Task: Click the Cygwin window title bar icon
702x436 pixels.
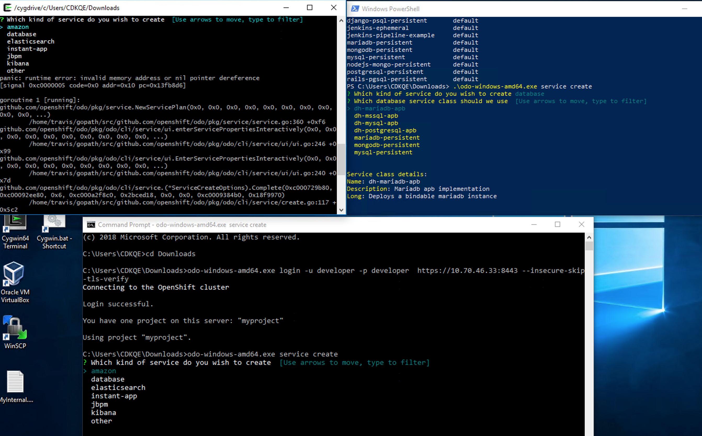Action: (x=7, y=8)
